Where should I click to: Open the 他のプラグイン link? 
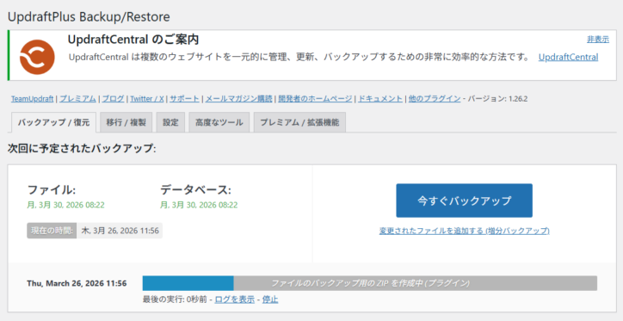(x=435, y=99)
